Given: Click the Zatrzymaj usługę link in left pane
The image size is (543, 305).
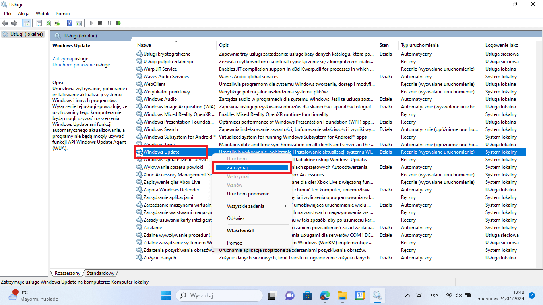Looking at the screenshot, I should click(63, 58).
